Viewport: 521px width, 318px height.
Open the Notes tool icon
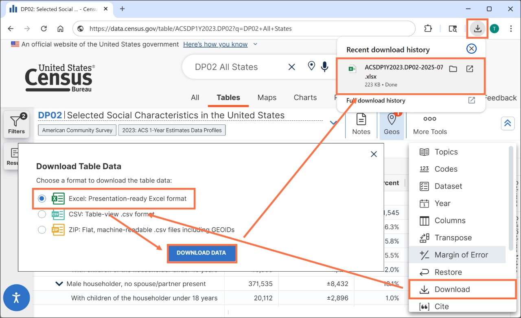click(361, 124)
